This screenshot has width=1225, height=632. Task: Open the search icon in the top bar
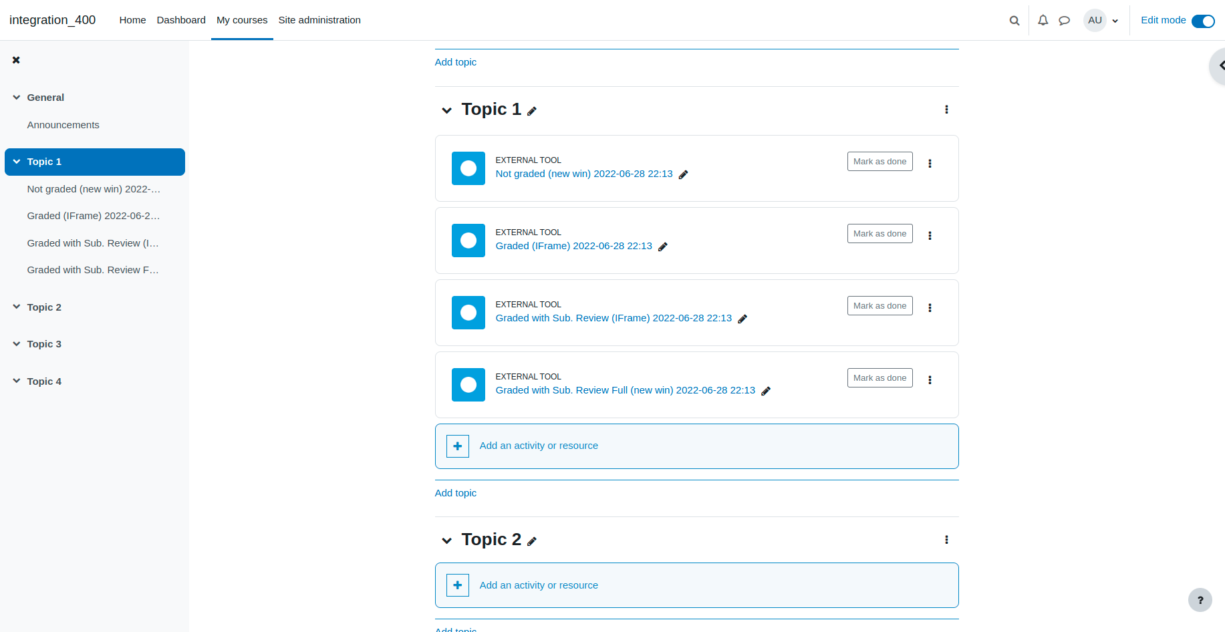[1014, 21]
